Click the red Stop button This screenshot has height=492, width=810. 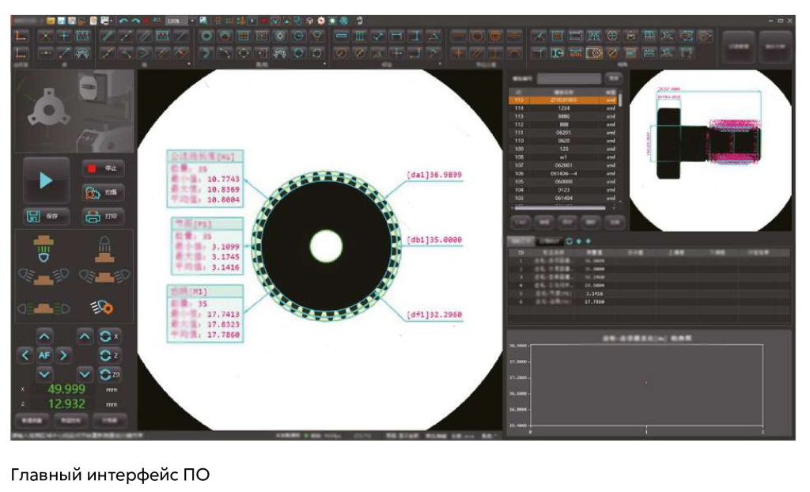(x=102, y=168)
